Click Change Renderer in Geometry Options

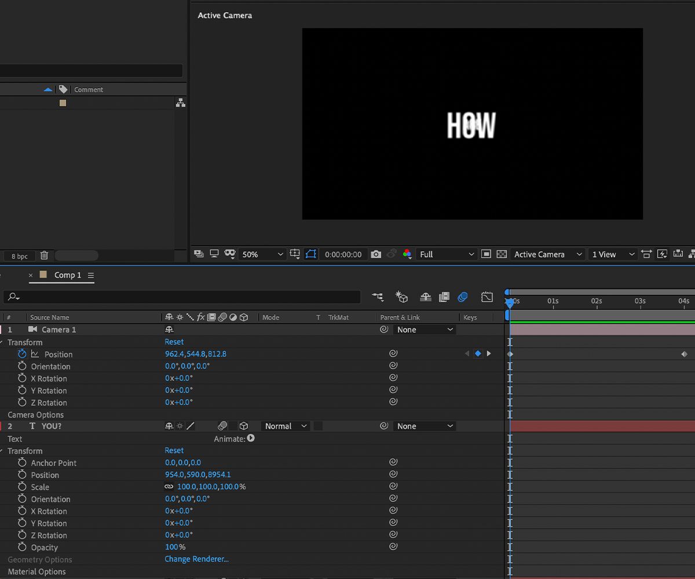pos(196,559)
